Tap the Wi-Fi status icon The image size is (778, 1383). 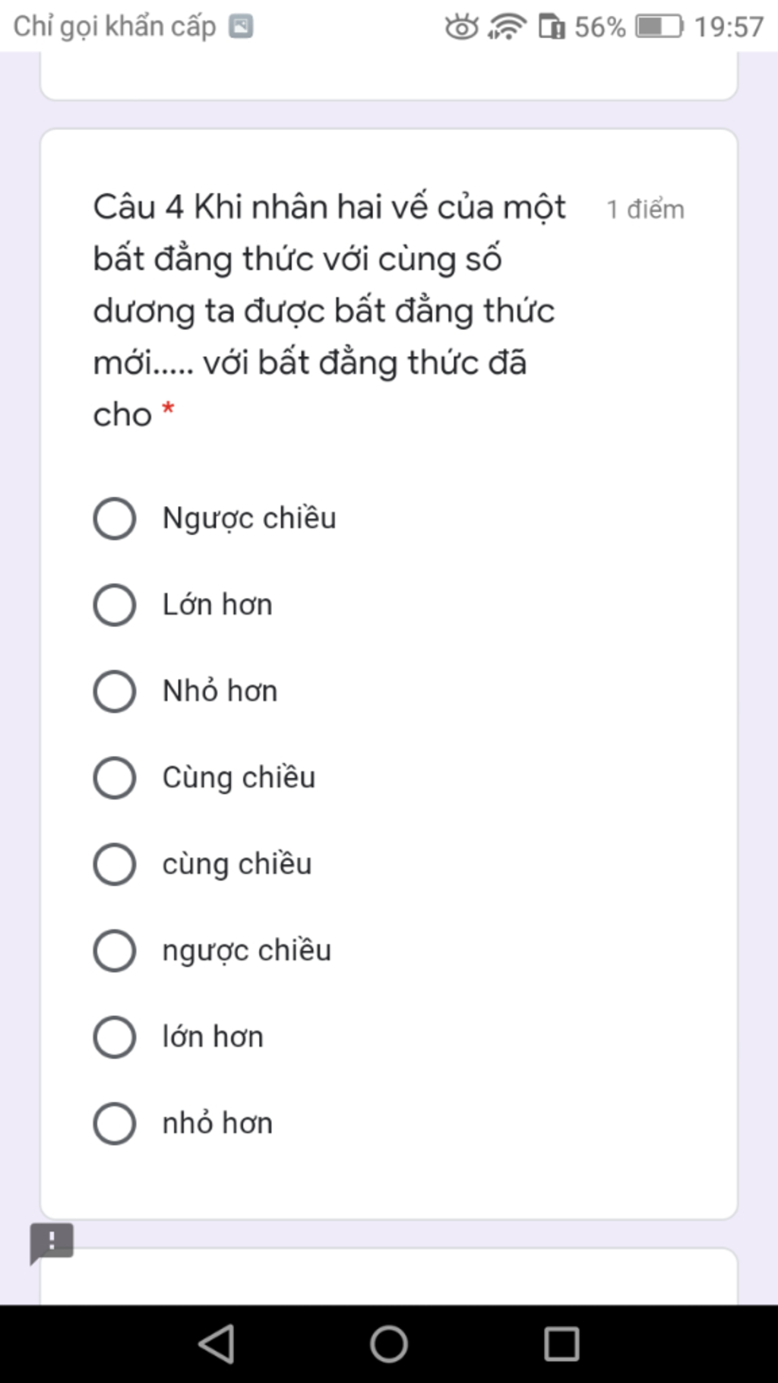507,27
